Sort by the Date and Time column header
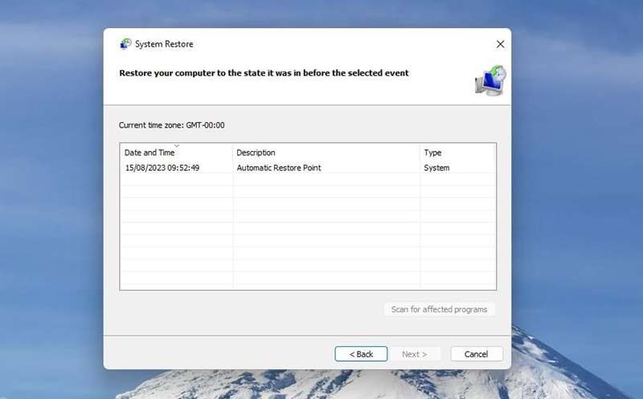The height and width of the screenshot is (399, 643). click(x=176, y=153)
